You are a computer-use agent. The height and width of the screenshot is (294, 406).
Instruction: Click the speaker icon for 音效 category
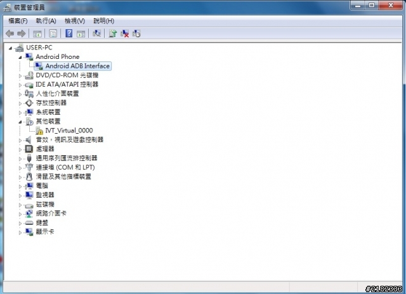[28, 140]
